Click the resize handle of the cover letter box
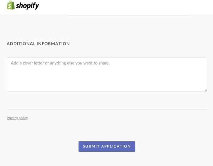213x166 pixels. 205,90
